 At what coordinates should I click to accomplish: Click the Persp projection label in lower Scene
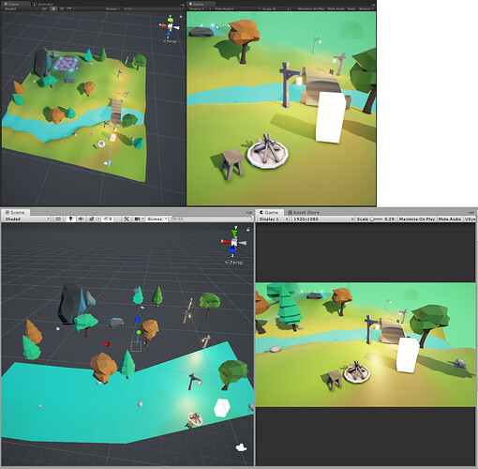(x=234, y=263)
